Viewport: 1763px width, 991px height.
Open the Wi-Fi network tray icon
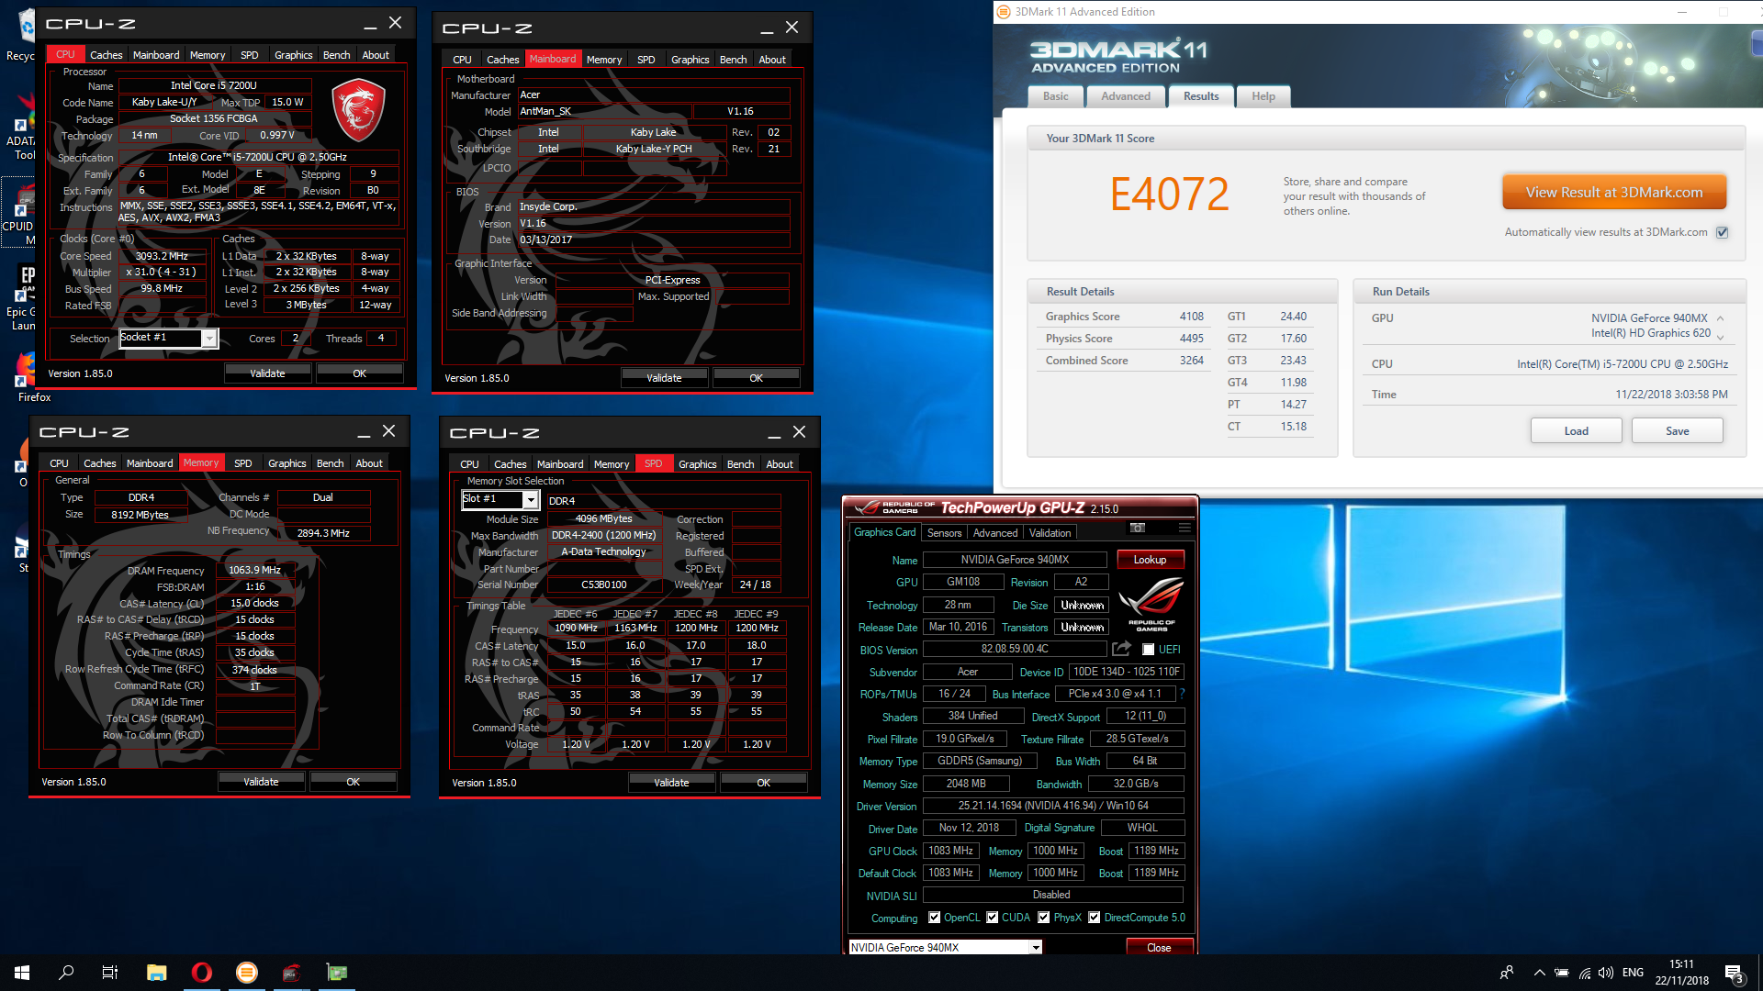1585,973
